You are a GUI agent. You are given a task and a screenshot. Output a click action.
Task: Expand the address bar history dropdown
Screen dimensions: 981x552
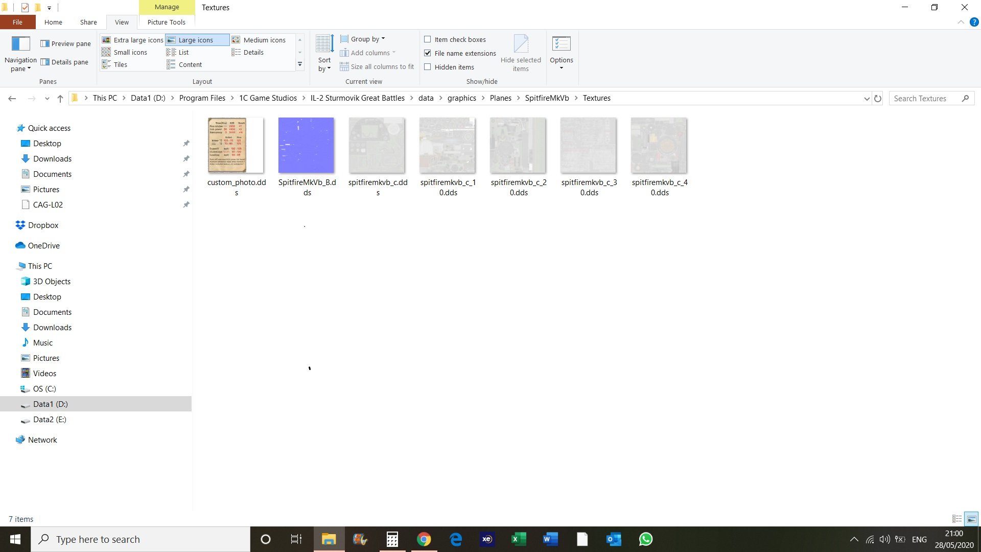pos(867,99)
